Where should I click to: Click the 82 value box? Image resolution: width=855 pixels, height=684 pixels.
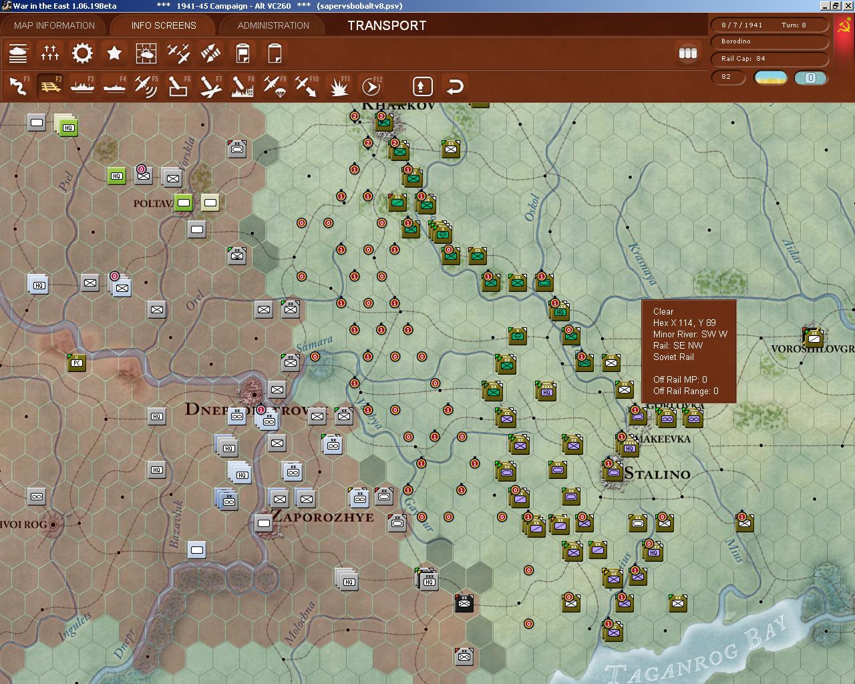[729, 77]
